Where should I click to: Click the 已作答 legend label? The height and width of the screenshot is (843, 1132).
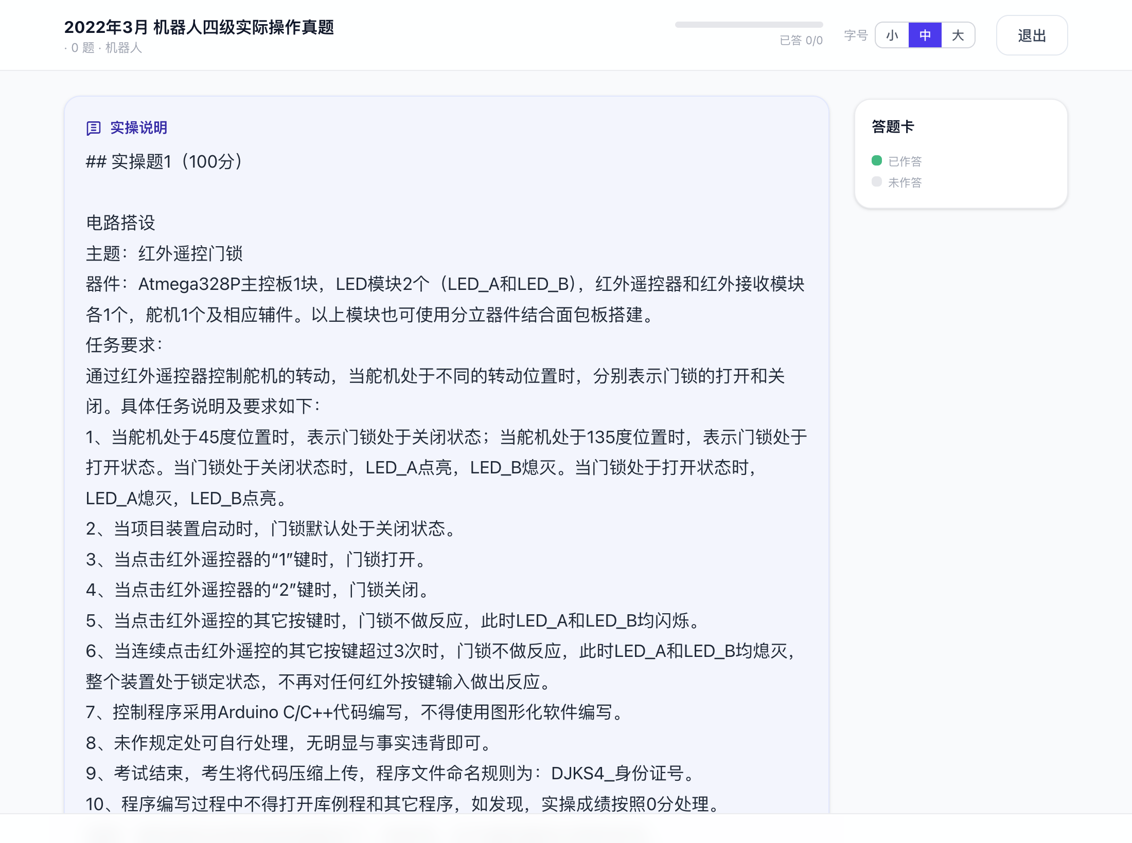tap(905, 161)
